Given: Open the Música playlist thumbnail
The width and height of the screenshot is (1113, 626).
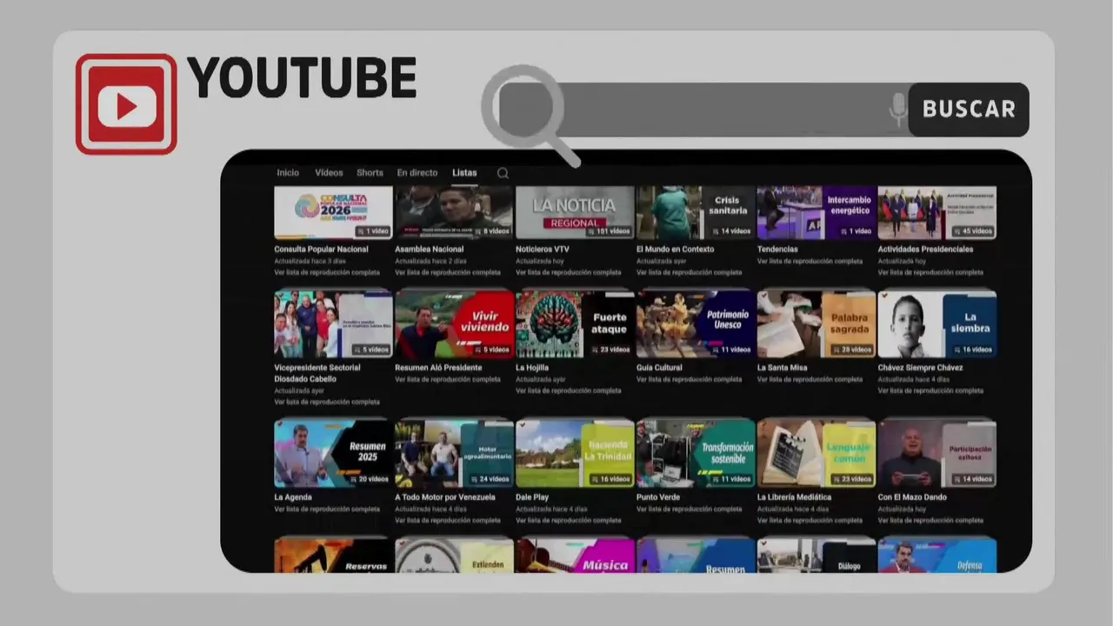Looking at the screenshot, I should click(575, 555).
